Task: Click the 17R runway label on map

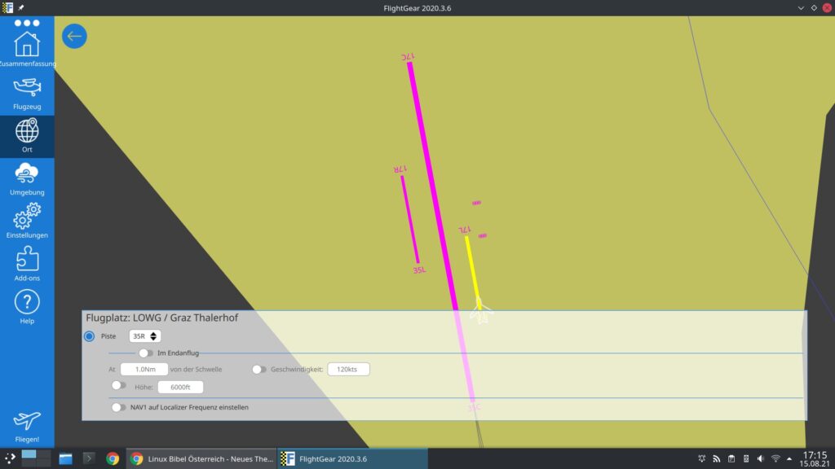Action: click(400, 169)
